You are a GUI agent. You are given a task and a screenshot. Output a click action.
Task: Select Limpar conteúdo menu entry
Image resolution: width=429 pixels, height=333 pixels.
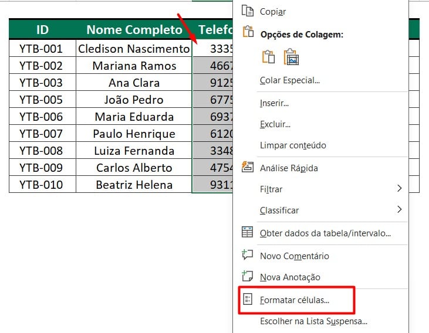pos(320,145)
